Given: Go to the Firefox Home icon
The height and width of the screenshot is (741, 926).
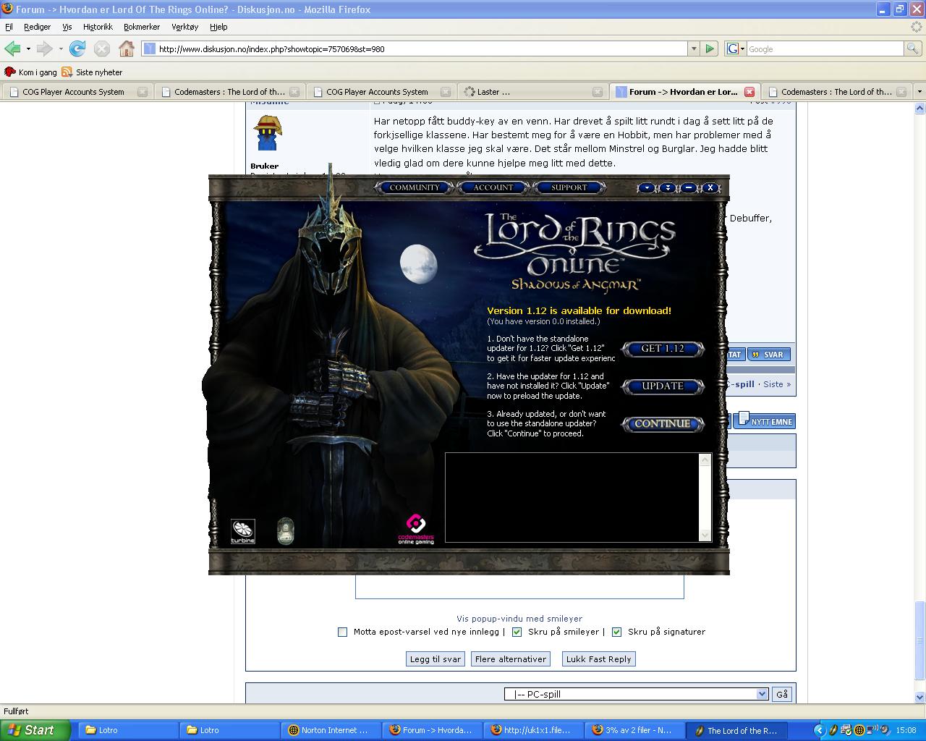Looking at the screenshot, I should tap(127, 48).
